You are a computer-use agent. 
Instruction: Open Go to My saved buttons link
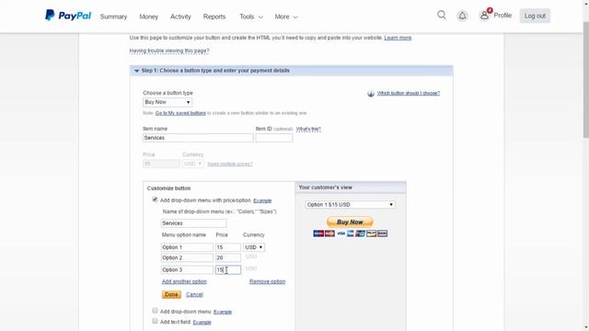pyautogui.click(x=180, y=113)
